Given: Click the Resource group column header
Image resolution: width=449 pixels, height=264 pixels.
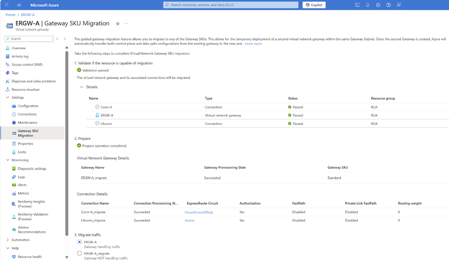Looking at the screenshot, I should pyautogui.click(x=383, y=98).
